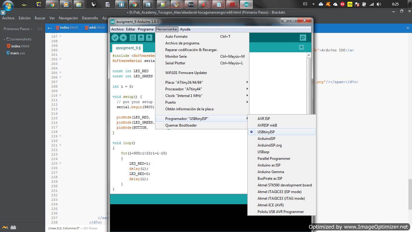The height and width of the screenshot is (232, 412).
Task: Open the Ayuda menu in Arduino
Action: coord(185,29)
